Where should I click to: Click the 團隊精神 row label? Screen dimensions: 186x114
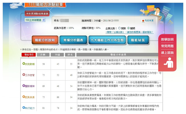[30, 86]
